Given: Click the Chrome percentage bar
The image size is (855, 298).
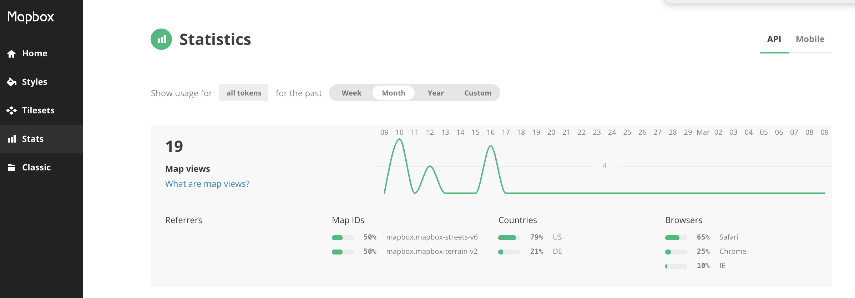Looking at the screenshot, I should coord(676,252).
